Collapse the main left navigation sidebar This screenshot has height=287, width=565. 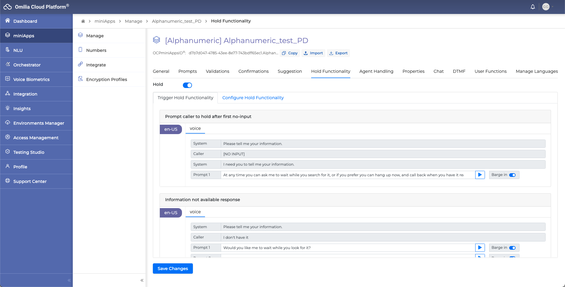click(69, 280)
